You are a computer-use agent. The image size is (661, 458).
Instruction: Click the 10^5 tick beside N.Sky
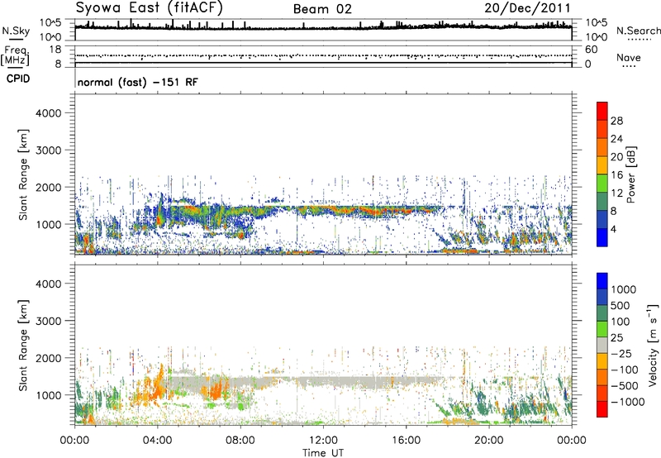[50, 22]
